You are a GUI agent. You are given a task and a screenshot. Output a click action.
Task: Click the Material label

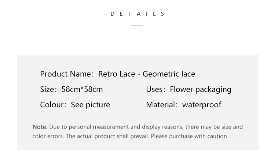pyautogui.click(x=161, y=105)
